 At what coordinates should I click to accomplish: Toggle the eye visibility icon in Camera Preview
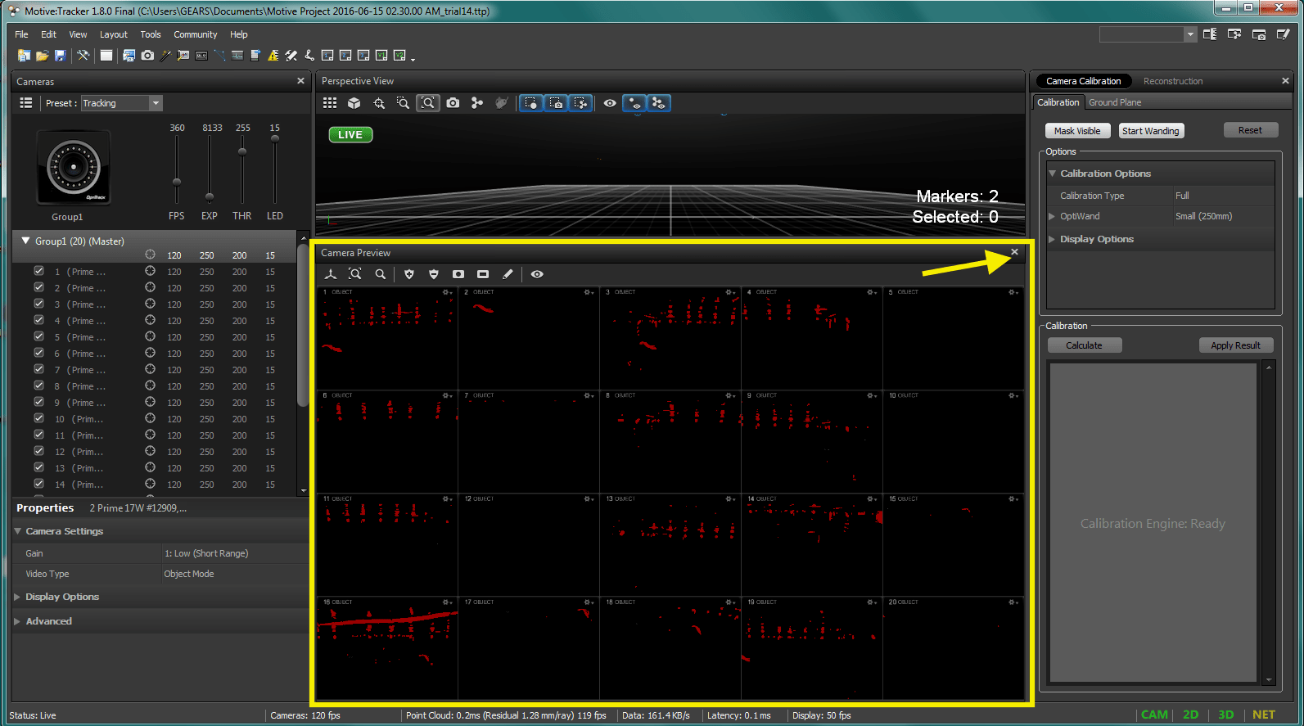(537, 274)
